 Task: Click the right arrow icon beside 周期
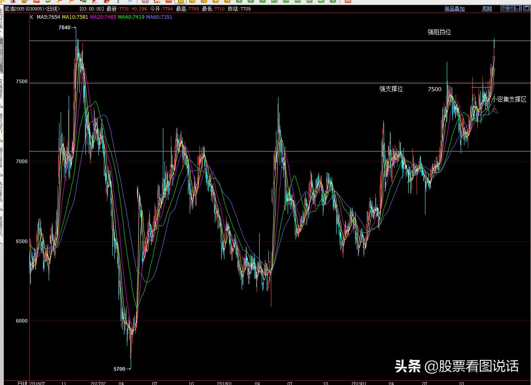[x=511, y=8]
